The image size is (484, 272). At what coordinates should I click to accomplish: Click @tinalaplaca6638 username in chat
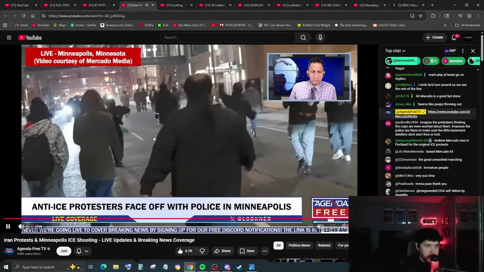tap(408, 168)
